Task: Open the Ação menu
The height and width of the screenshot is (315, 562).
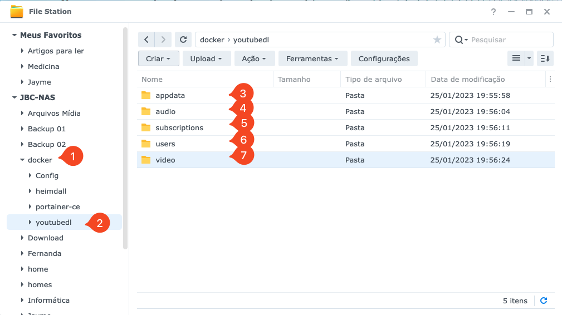Action: (x=254, y=58)
